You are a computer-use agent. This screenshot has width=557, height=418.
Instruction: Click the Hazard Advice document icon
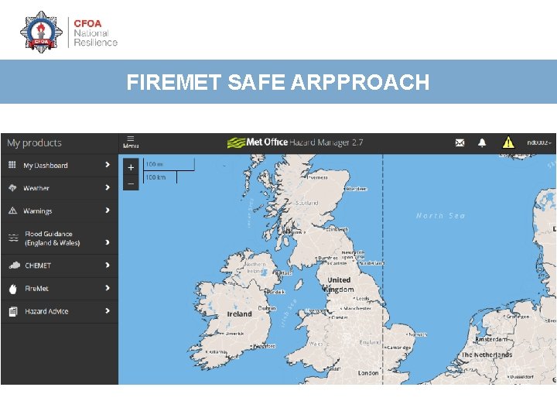tap(13, 311)
